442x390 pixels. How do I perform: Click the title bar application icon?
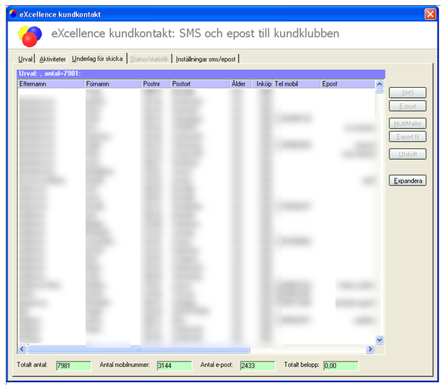pos(13,14)
